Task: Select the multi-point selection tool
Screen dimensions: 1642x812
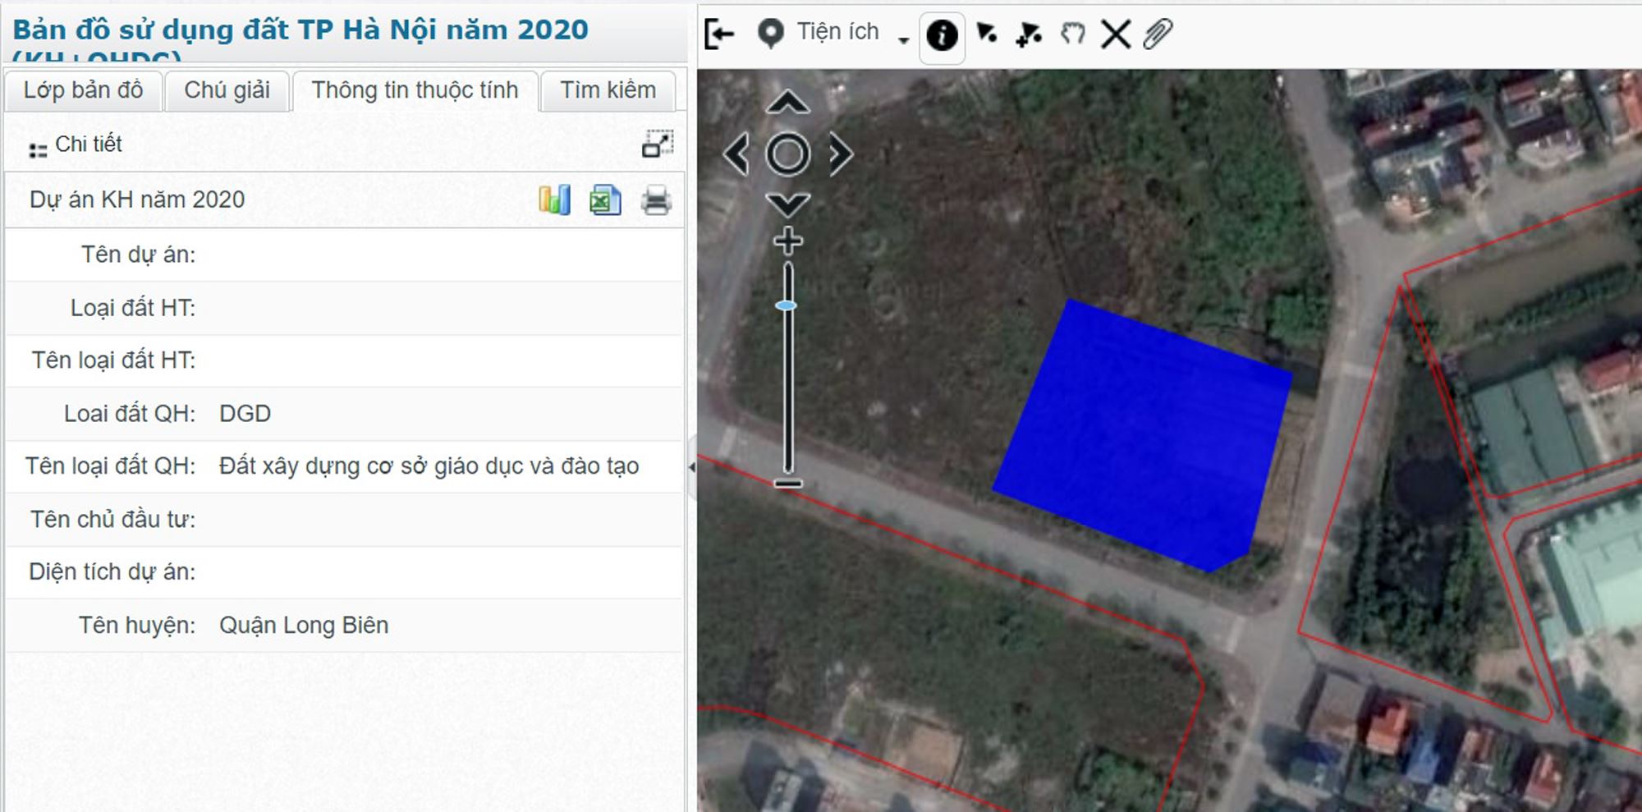Action: click(x=1029, y=34)
